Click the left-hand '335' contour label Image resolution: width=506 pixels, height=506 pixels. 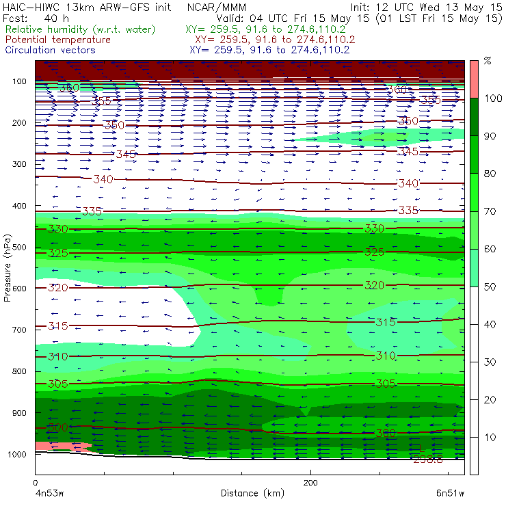92,211
